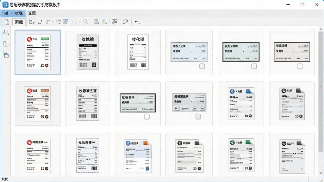Click the magnifying glass zoom icon

point(85,22)
